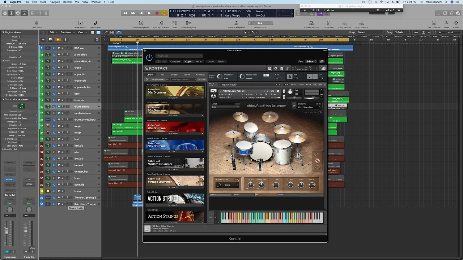Screen dimensions: 463x260
Task: Click the Compare button in plug-in header
Action: (x=175, y=61)
